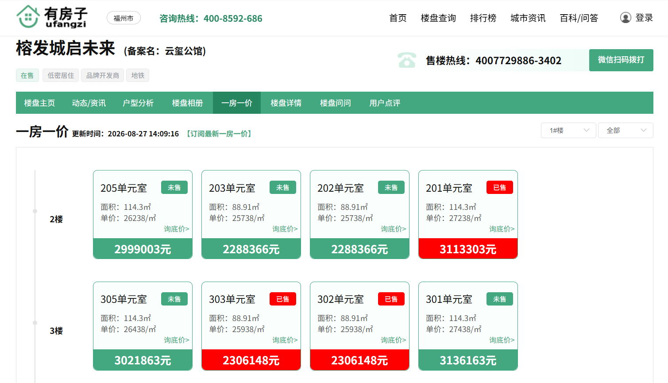Click the 205单元室 unit title
668x383 pixels.
[x=124, y=188]
